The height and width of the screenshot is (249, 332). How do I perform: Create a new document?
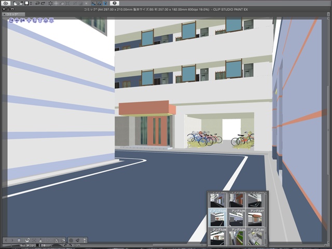click(15, 3)
